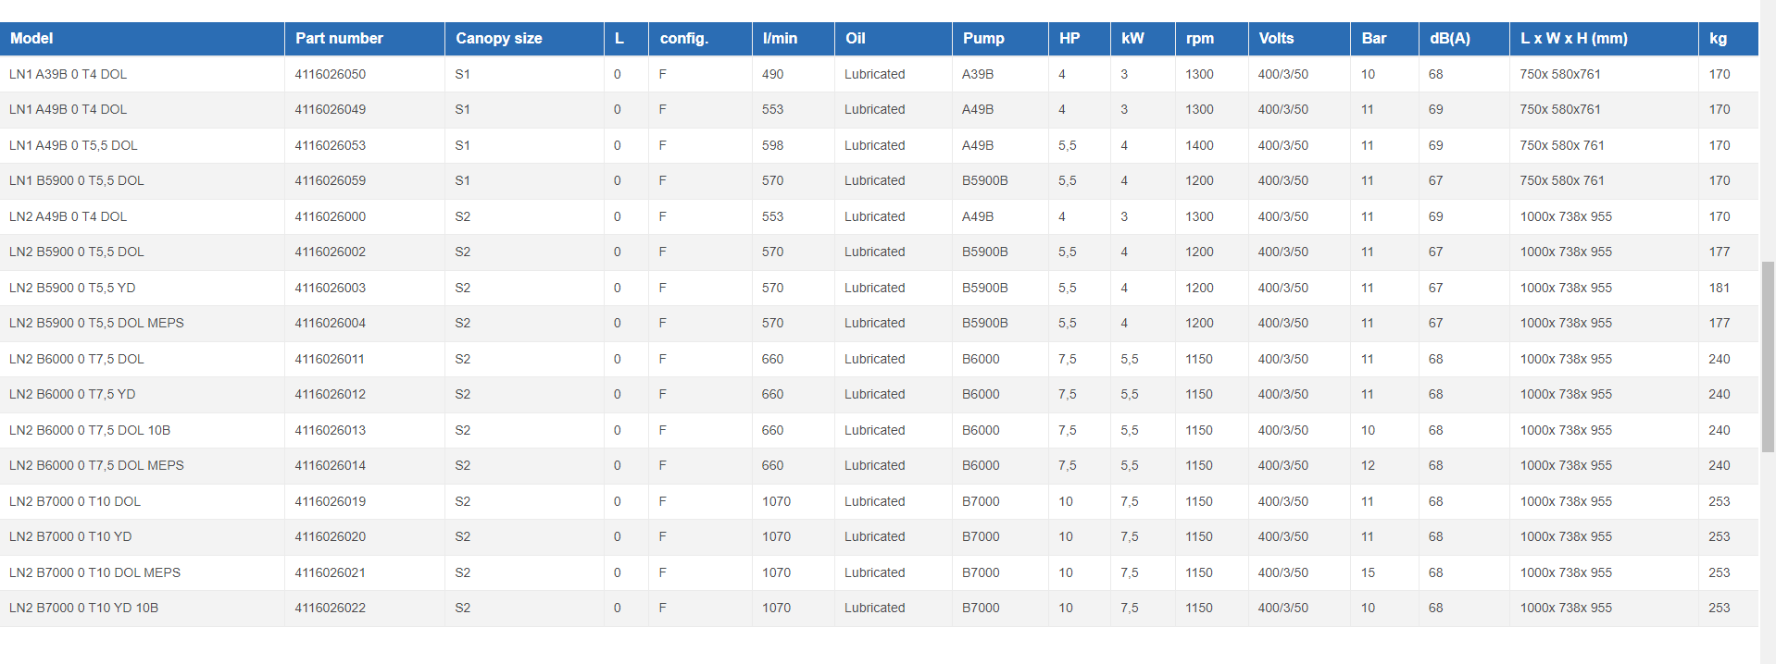The height and width of the screenshot is (664, 1776).
Task: Click part number 4116026049
Action: tap(330, 109)
